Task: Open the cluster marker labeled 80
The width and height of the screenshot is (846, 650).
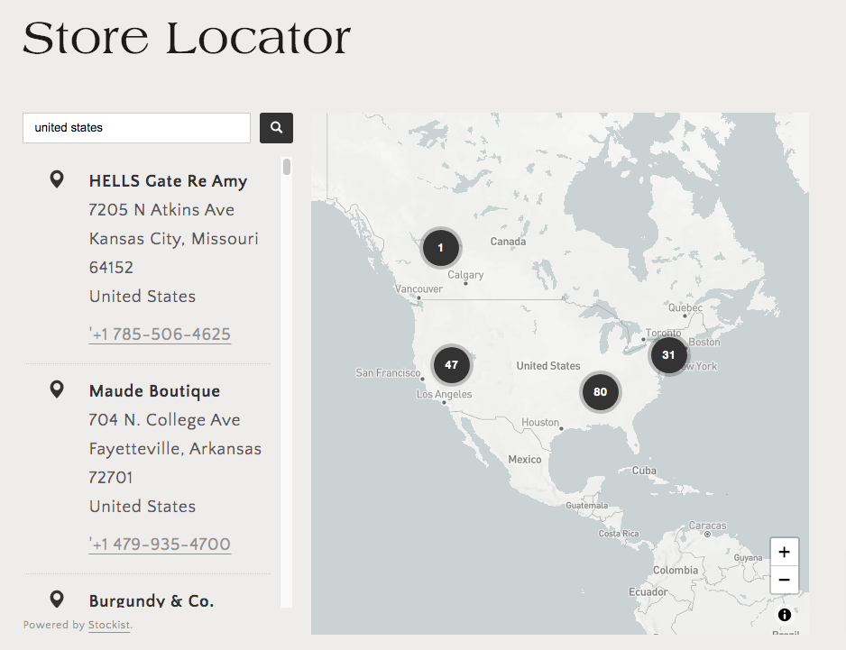Action: (x=600, y=392)
